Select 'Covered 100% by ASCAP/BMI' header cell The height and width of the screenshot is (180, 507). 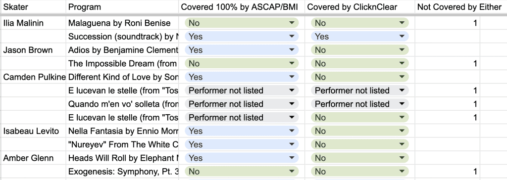242,7
